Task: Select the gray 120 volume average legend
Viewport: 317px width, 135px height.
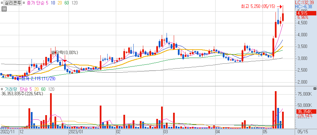Action: [x=51, y=89]
